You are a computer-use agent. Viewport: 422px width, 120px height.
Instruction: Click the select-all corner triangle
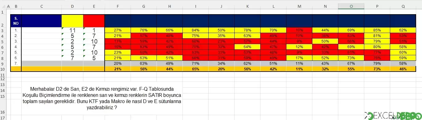tap(3, 6)
